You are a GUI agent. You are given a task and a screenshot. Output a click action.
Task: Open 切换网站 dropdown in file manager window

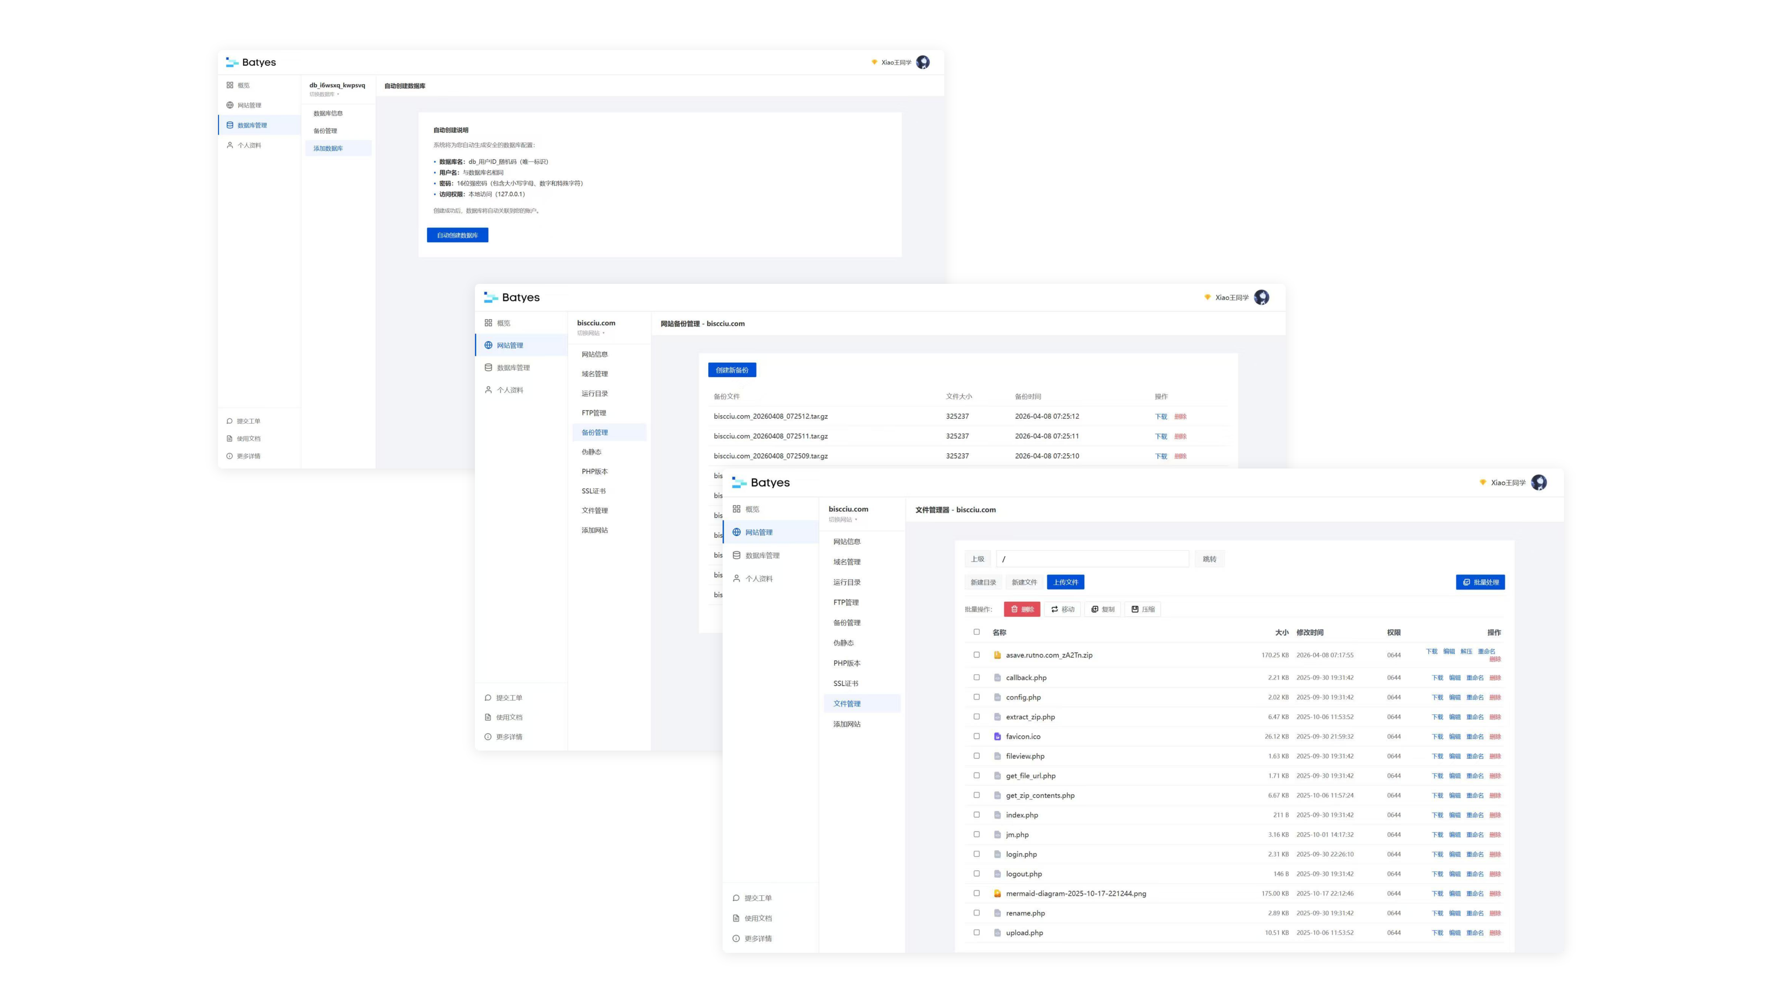pos(843,520)
